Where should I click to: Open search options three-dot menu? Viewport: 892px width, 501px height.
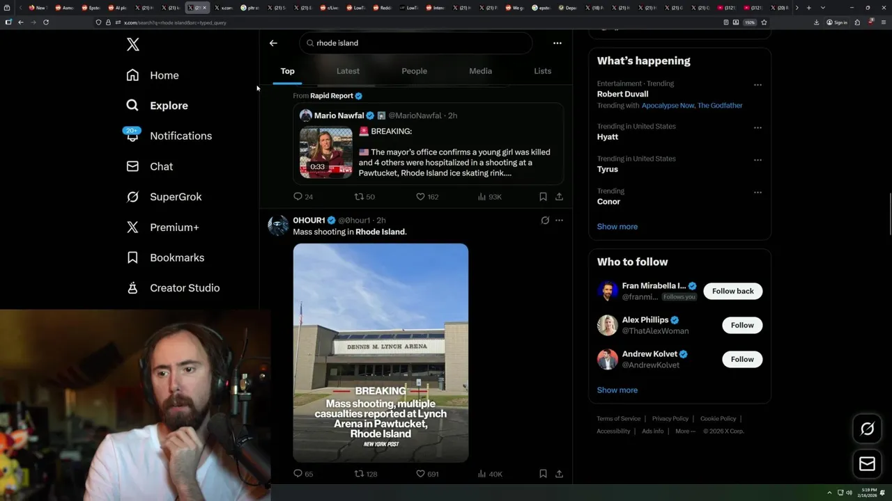pos(557,43)
